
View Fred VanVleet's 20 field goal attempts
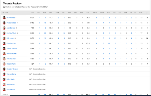[45, 33]
